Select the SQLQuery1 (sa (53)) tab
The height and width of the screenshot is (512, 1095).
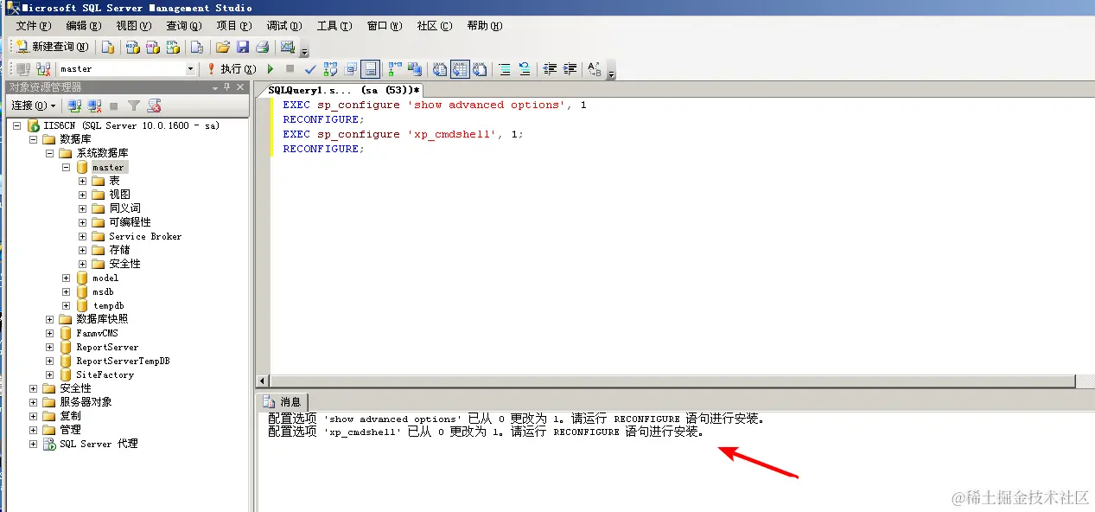point(344,90)
